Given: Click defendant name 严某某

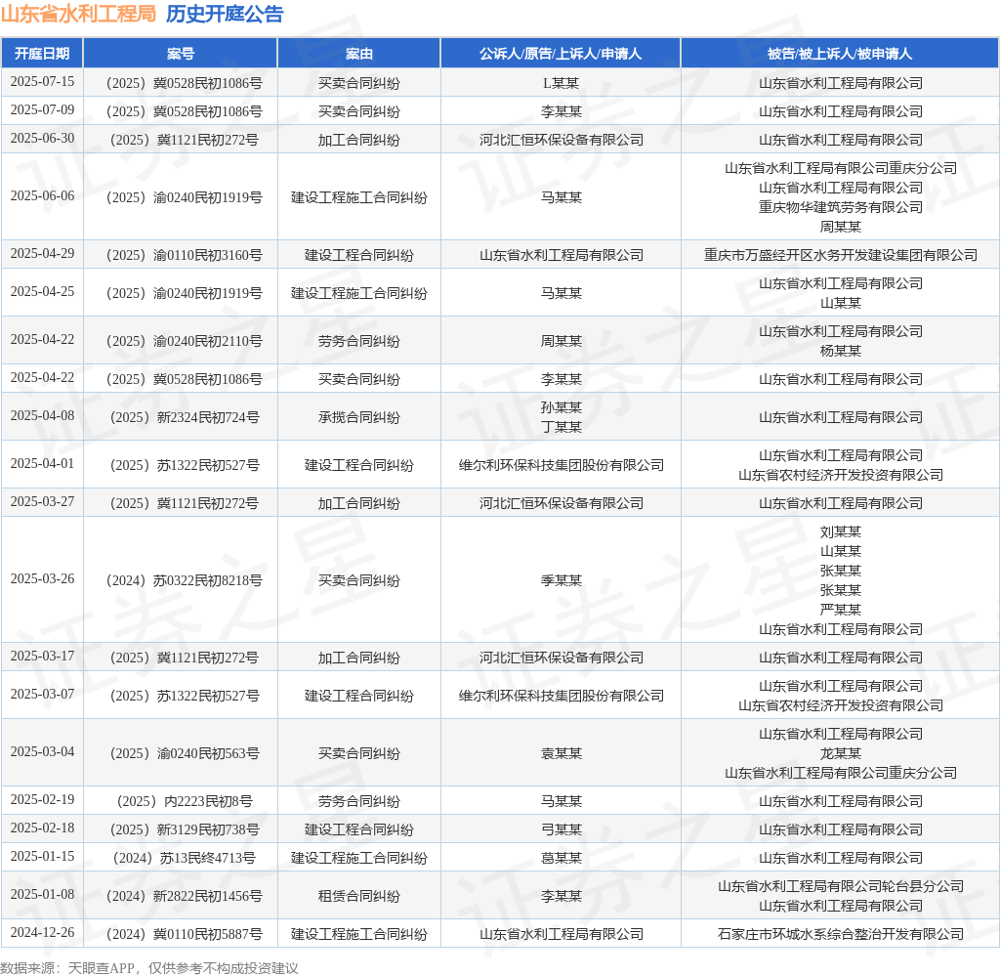Looking at the screenshot, I should click(841, 610).
